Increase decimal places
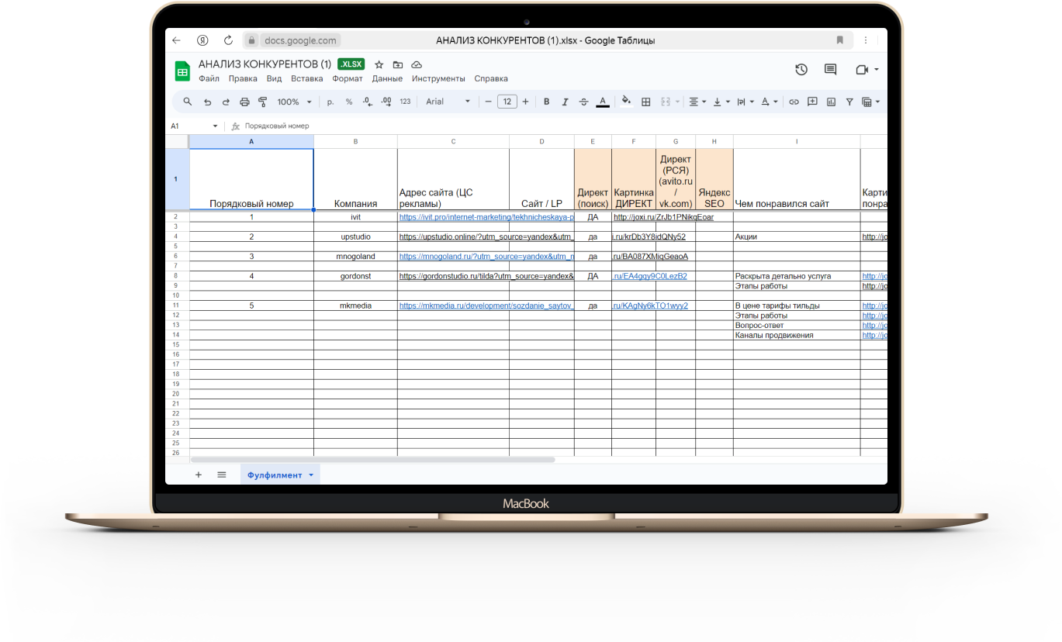This screenshot has width=1062, height=642. (x=386, y=102)
